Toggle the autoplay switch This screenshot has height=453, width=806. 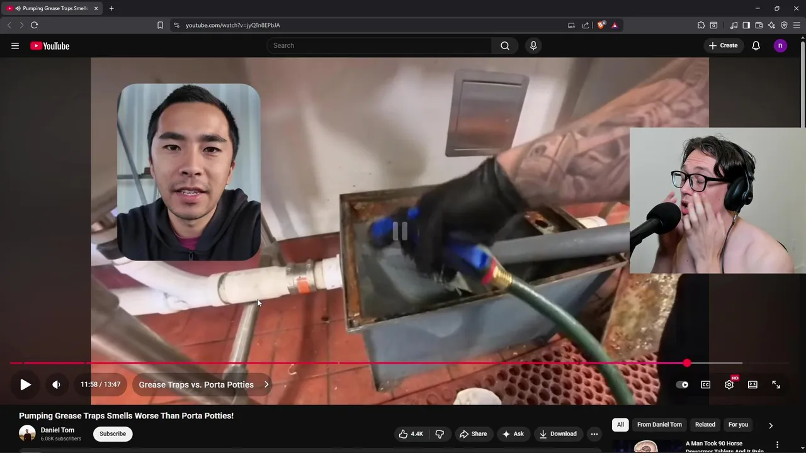682,384
